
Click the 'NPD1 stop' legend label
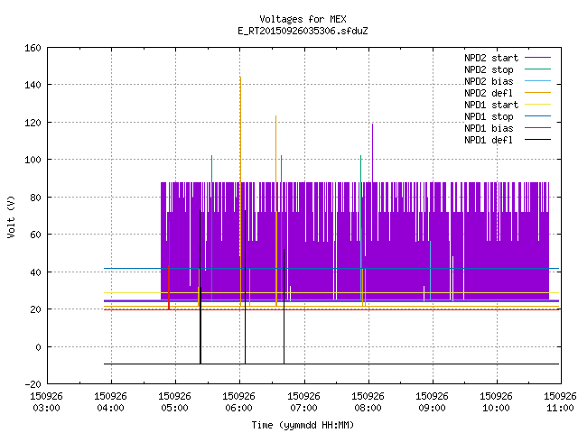coord(489,116)
